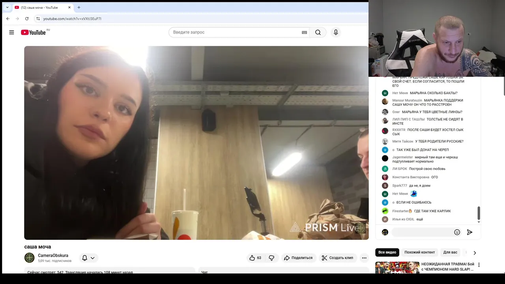Image resolution: width=505 pixels, height=284 pixels.
Task: Click the address bar URL
Action: (72, 19)
